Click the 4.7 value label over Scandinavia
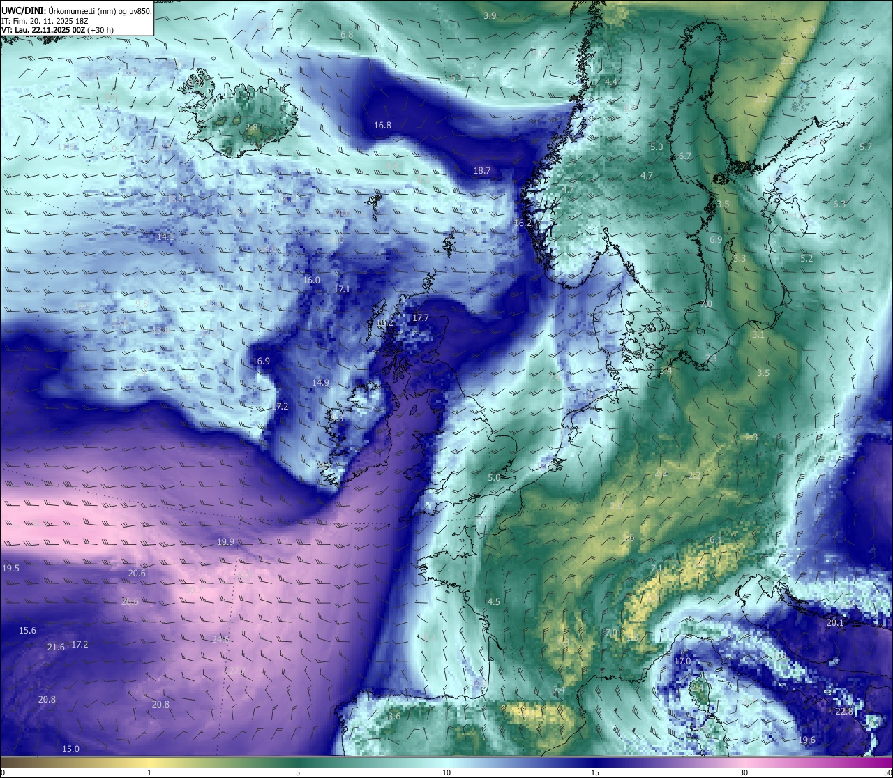The image size is (893, 778). pyautogui.click(x=647, y=176)
